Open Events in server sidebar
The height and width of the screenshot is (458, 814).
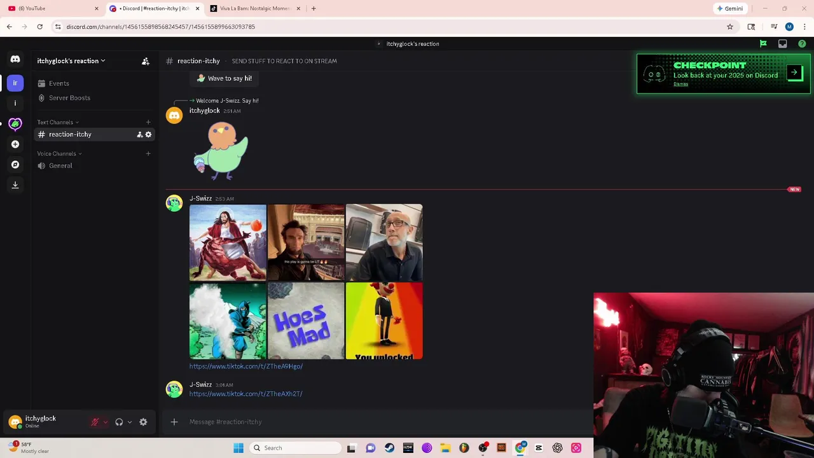[93, 83]
